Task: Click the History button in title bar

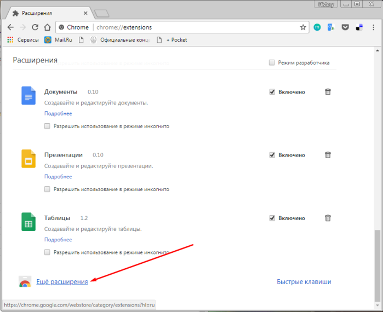Action: (326, 4)
